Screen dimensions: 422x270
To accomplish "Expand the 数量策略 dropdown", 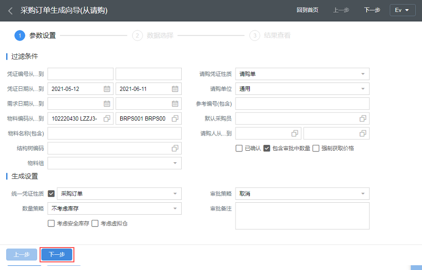I will pyautogui.click(x=175, y=208).
